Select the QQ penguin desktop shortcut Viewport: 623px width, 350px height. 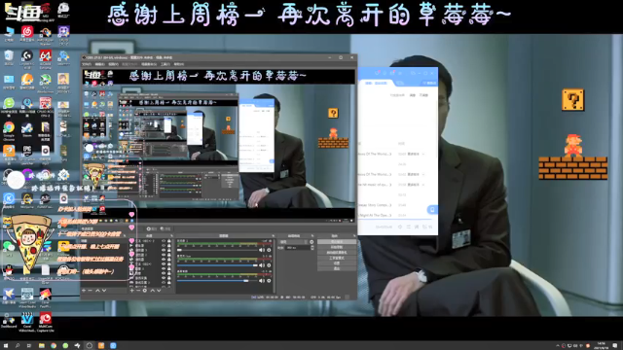point(9,272)
